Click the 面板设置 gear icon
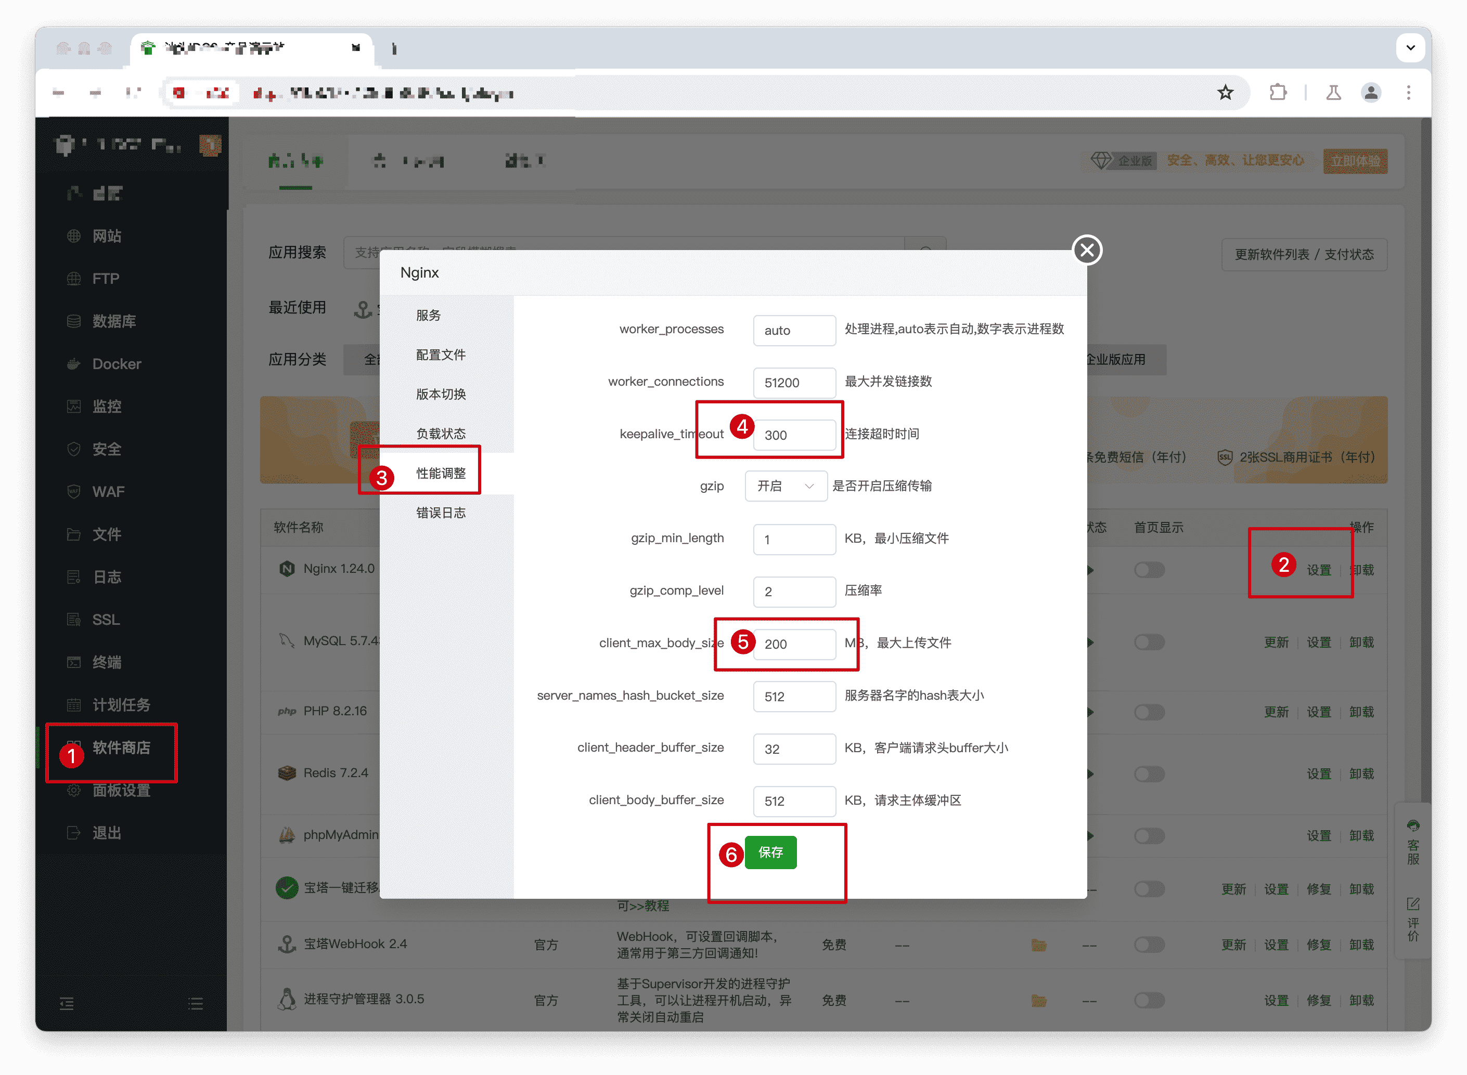Image resolution: width=1467 pixels, height=1075 pixels. pyautogui.click(x=73, y=790)
